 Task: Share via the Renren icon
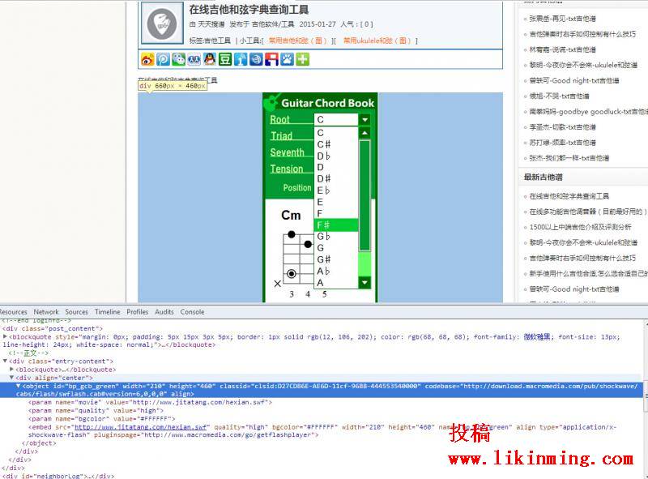(193, 59)
